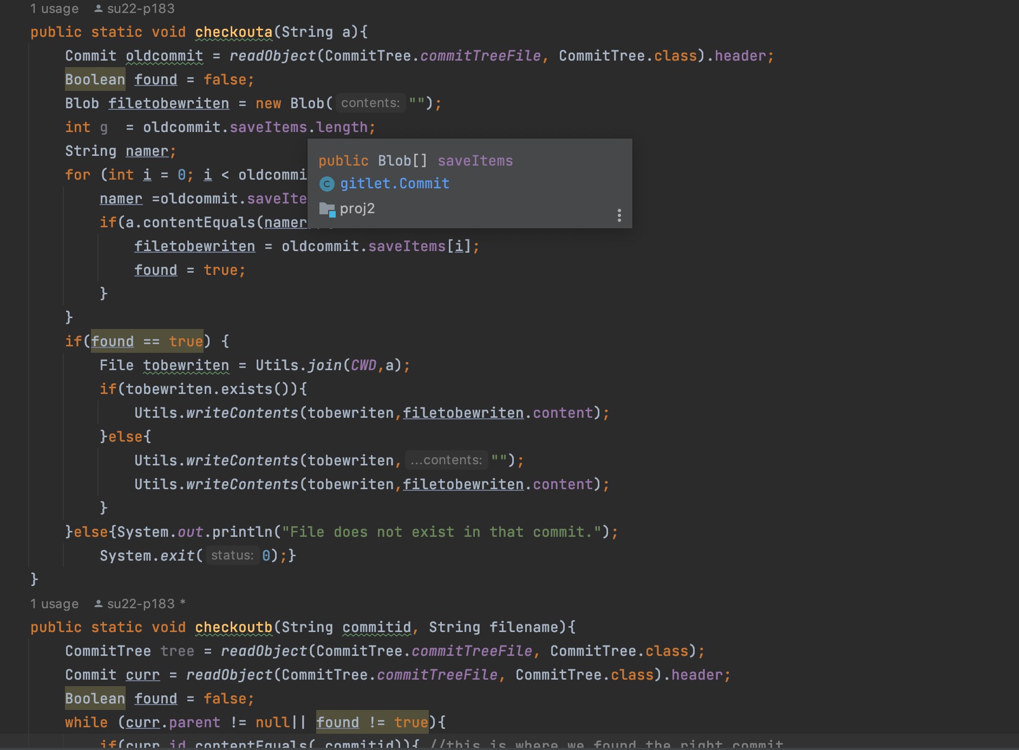
Task: Show the 1 usage hint above checkoutb
Action: tap(54, 604)
